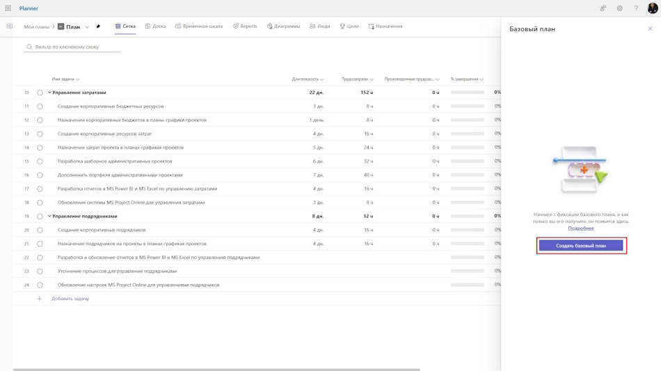
Task: Click the horizontal scrollbar at bottom
Action: [x=216, y=370]
